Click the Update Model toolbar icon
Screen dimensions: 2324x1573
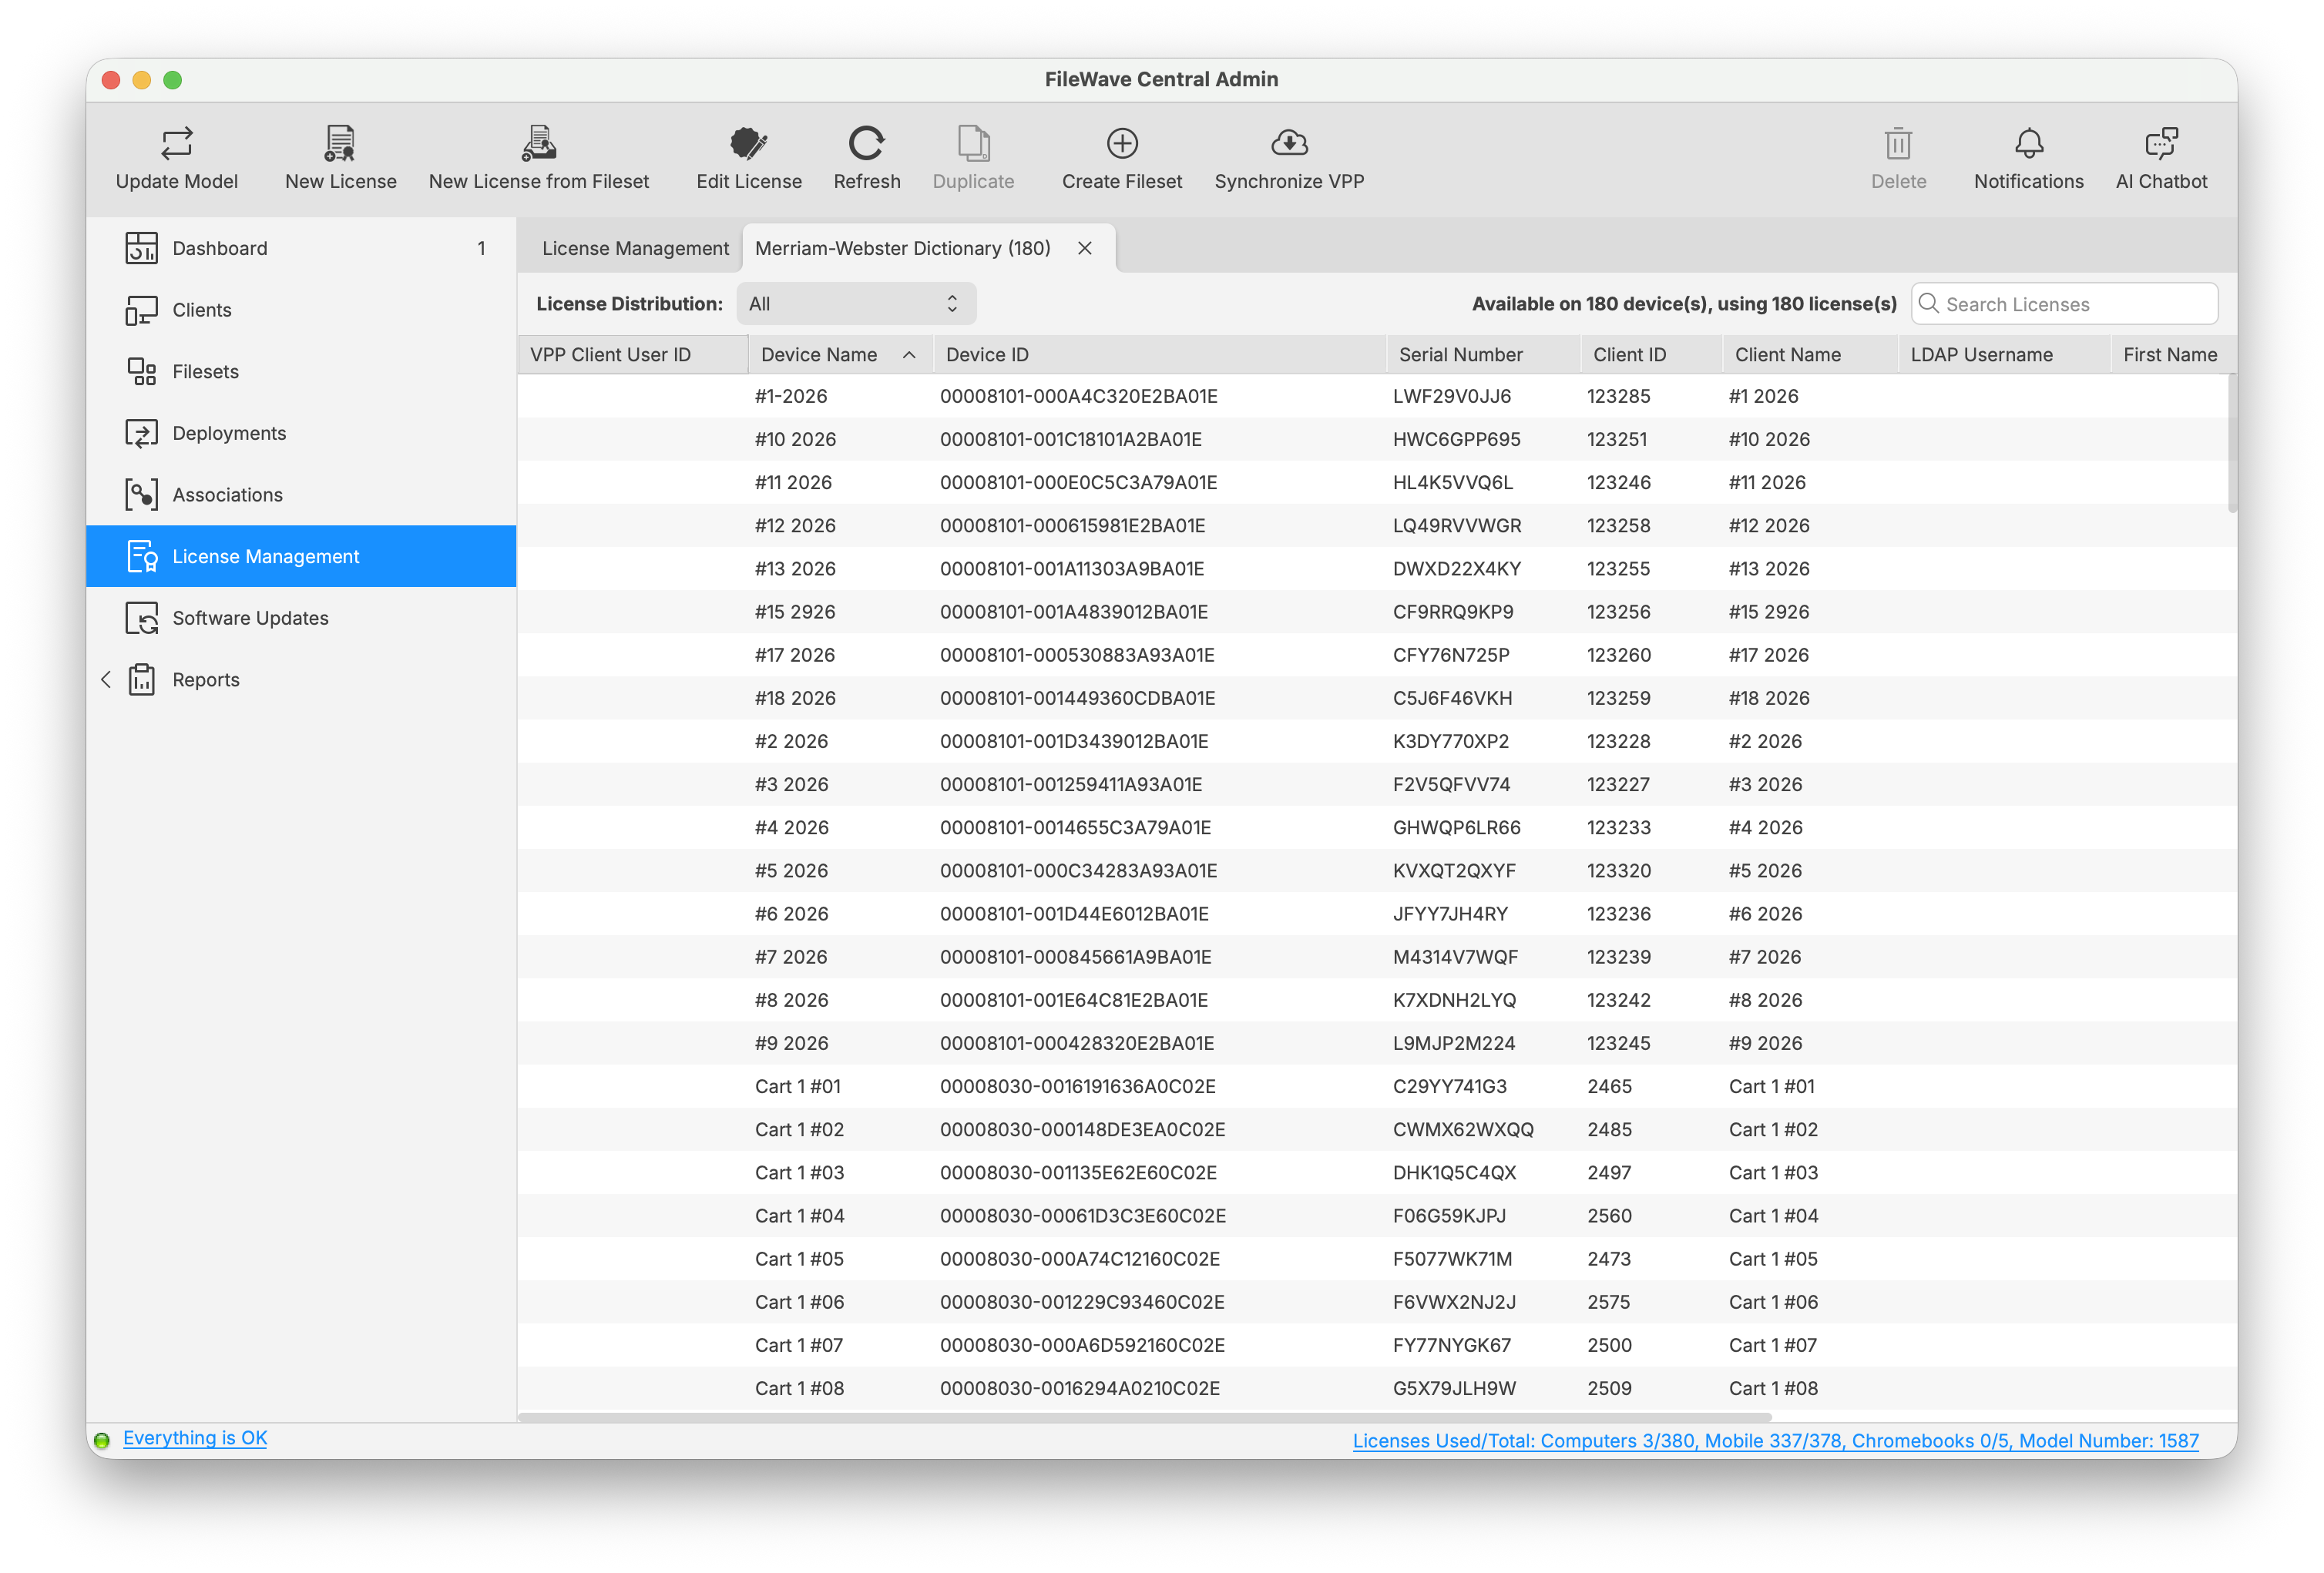coord(177,143)
